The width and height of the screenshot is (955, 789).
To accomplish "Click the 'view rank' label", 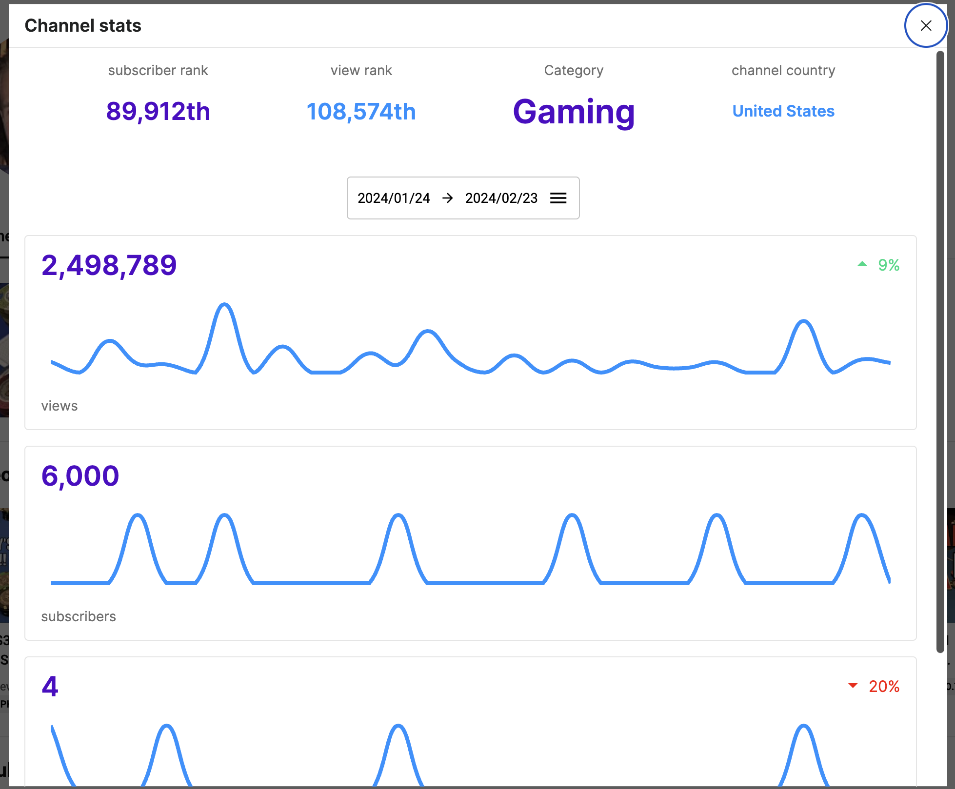I will click(361, 70).
